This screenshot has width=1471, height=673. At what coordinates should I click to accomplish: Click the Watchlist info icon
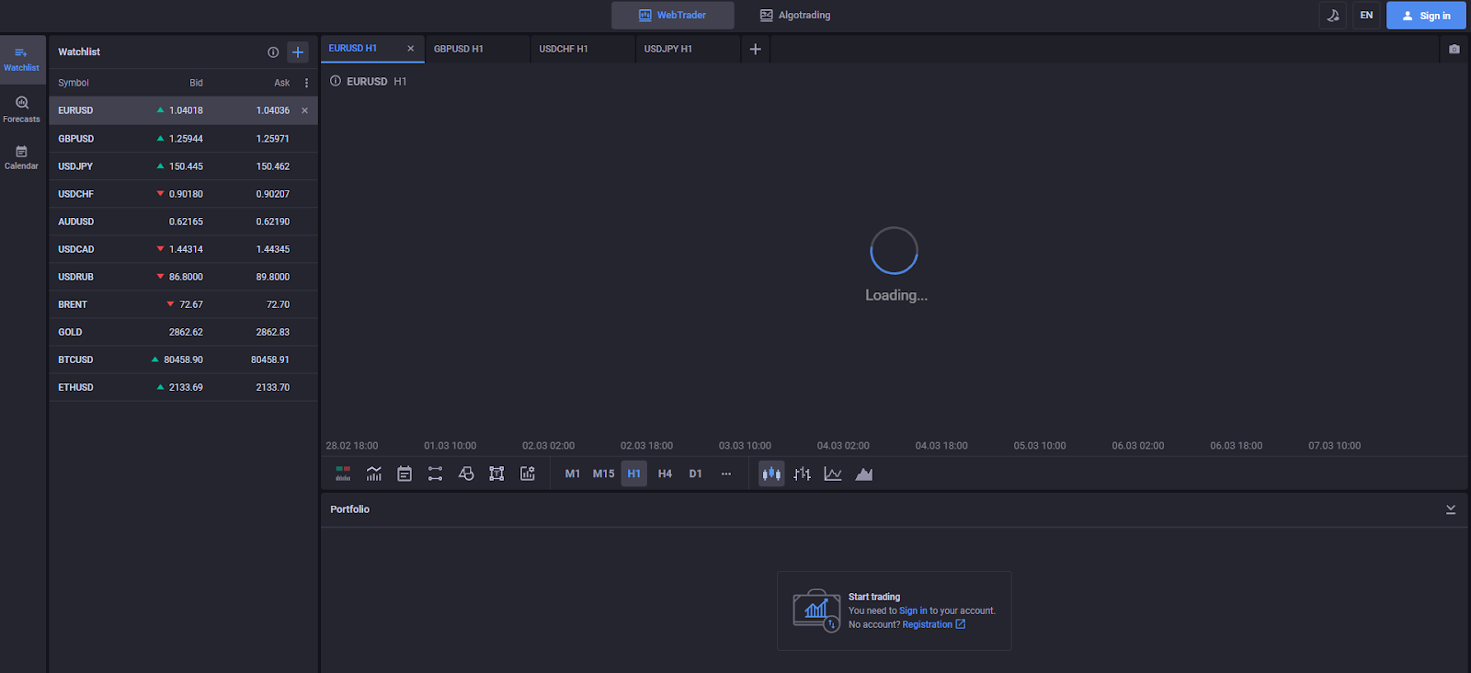[x=273, y=52]
